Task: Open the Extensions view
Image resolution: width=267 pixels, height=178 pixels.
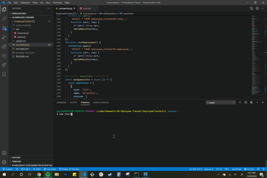Action: (4, 46)
